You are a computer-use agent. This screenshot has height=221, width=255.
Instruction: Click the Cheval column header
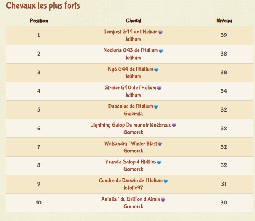click(134, 20)
